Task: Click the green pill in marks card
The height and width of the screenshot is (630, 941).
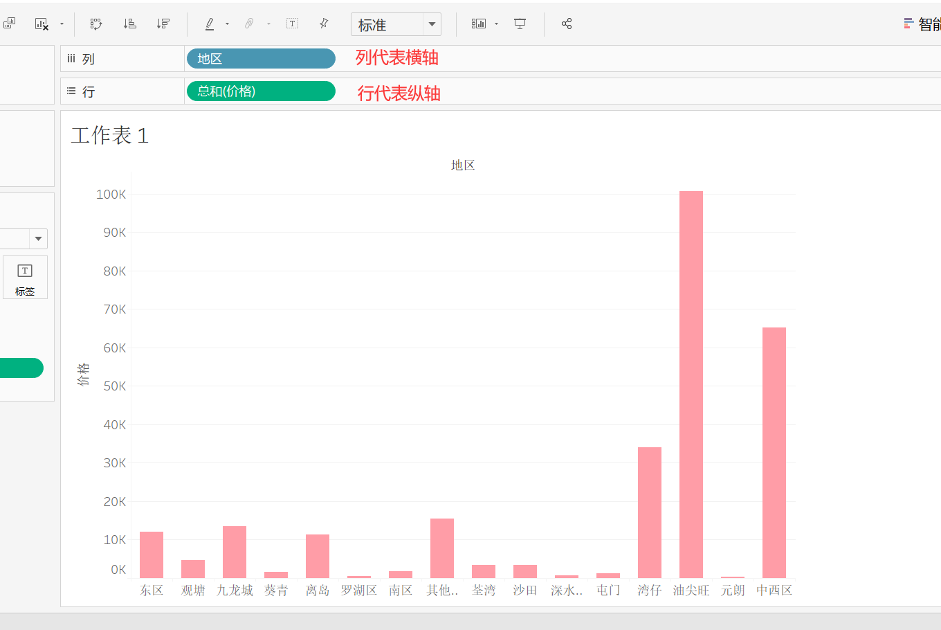Action: 21,368
